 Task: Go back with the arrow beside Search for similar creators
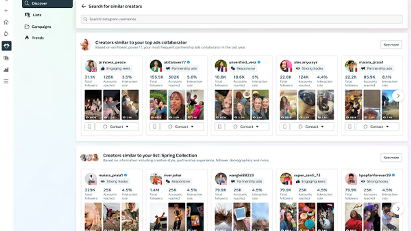[83, 6]
